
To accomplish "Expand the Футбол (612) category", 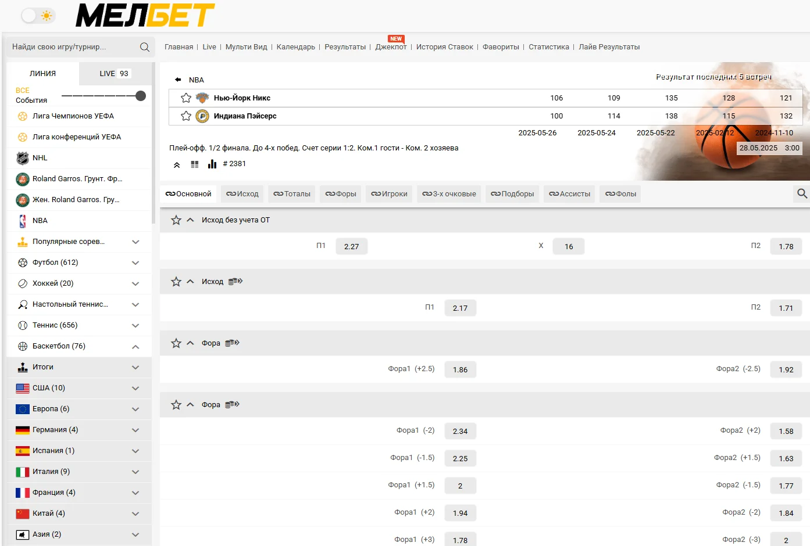I will point(135,263).
